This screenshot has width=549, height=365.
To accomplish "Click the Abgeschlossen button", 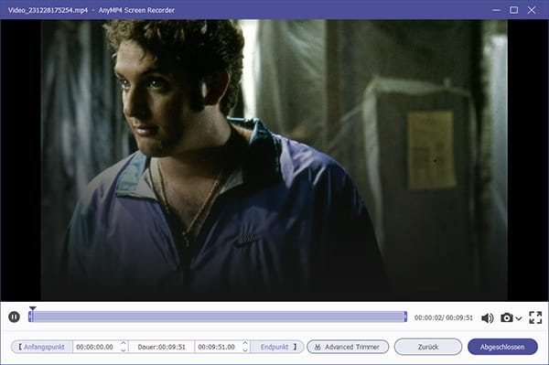I will [502, 347].
